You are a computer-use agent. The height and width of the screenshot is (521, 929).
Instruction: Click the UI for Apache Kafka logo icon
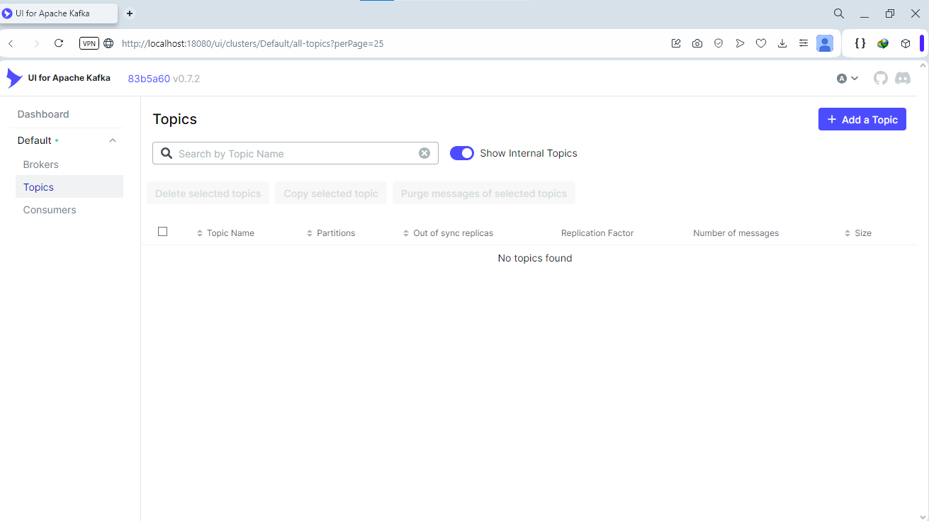14,78
